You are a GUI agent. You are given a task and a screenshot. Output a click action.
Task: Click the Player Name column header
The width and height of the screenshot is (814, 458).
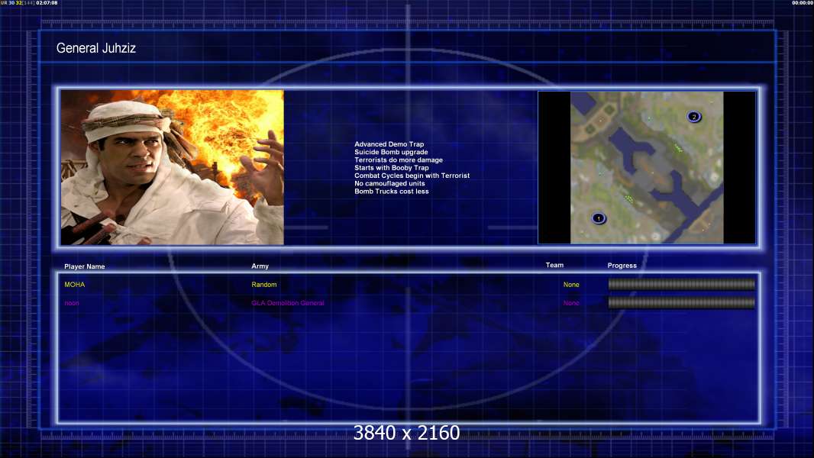pyautogui.click(x=85, y=266)
